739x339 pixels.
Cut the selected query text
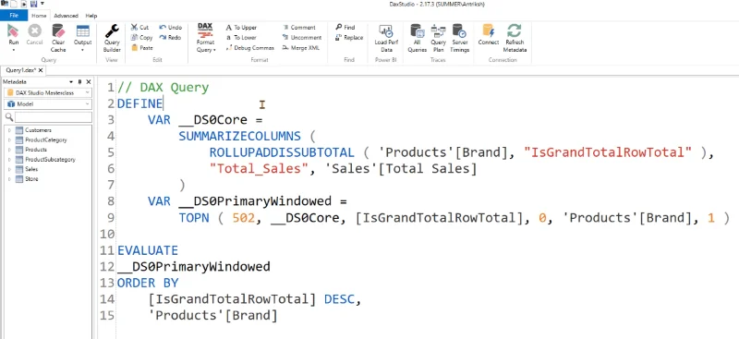(x=139, y=28)
